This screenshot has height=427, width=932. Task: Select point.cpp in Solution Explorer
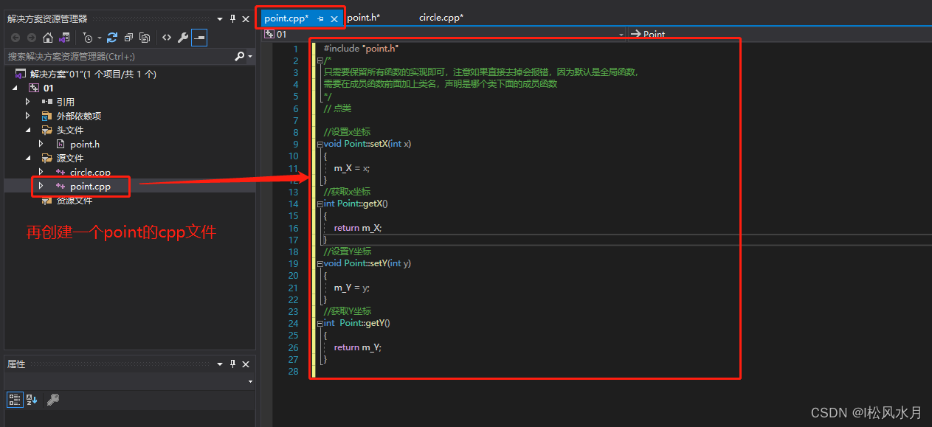(90, 186)
